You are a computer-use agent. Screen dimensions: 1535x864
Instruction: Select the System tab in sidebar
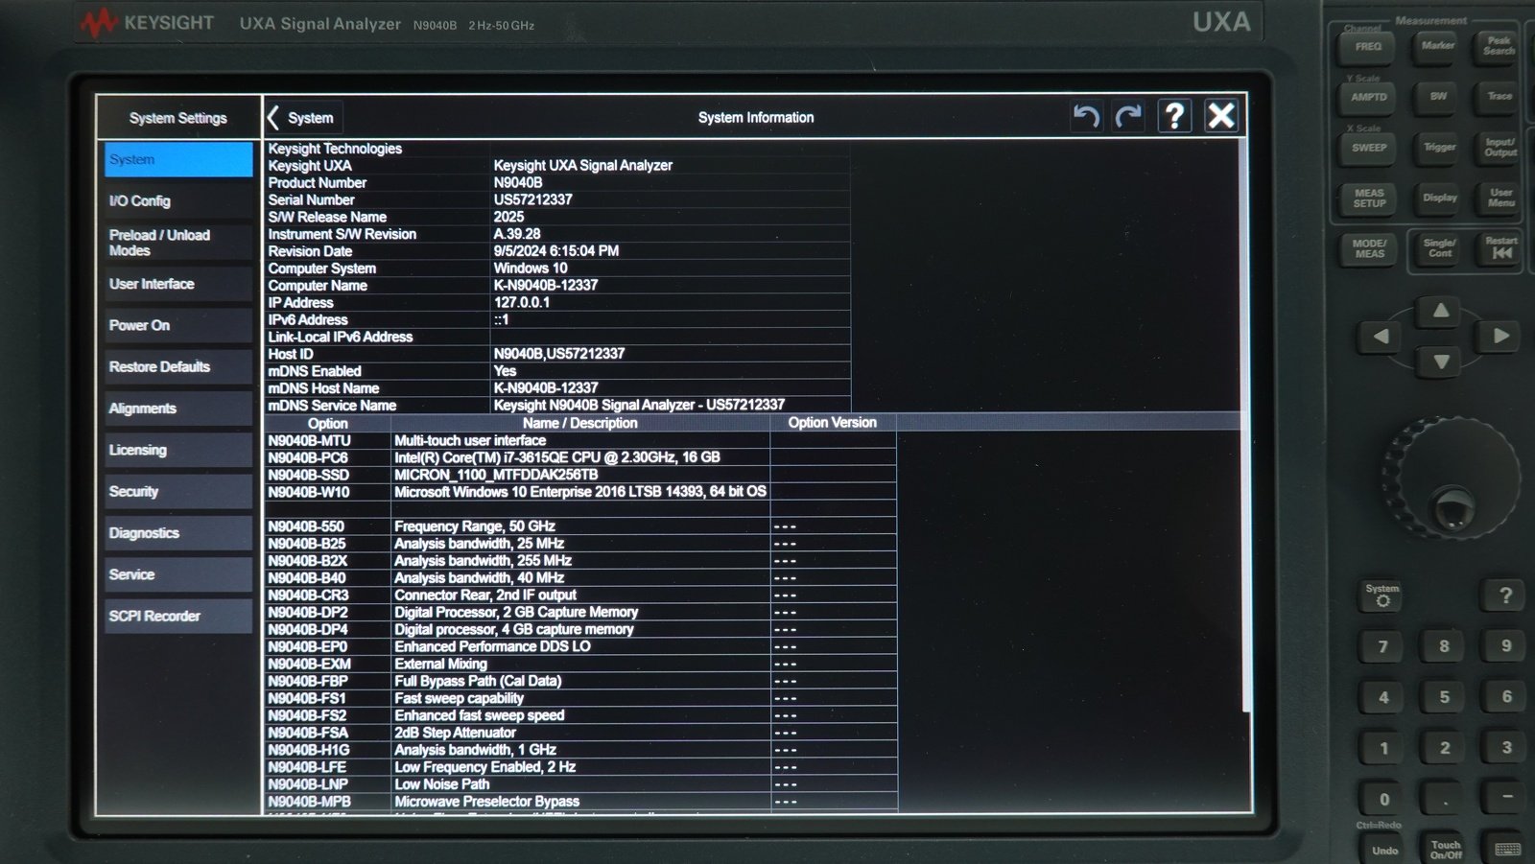point(178,159)
